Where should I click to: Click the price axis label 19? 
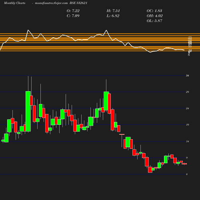(x=188, y=125)
